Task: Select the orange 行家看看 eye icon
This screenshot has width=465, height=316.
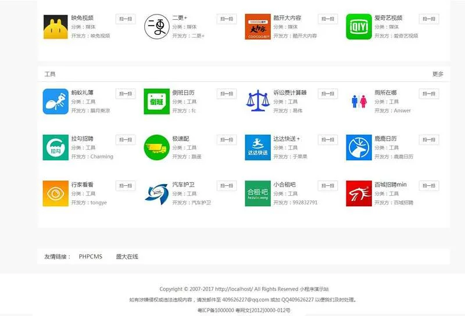Action: [x=56, y=193]
